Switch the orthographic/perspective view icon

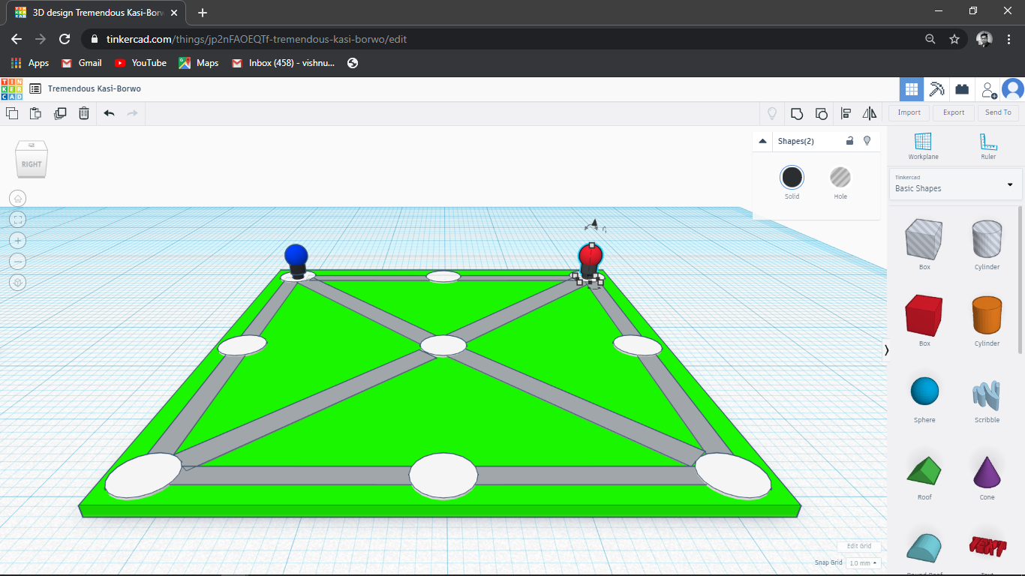tap(18, 283)
